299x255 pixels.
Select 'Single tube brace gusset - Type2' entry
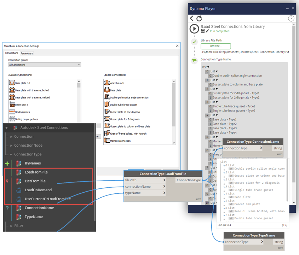[x=234, y=111]
